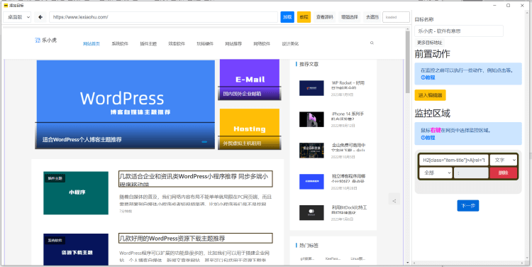Click the 去遮挡 button
The width and height of the screenshot is (532, 267).
pos(372,17)
